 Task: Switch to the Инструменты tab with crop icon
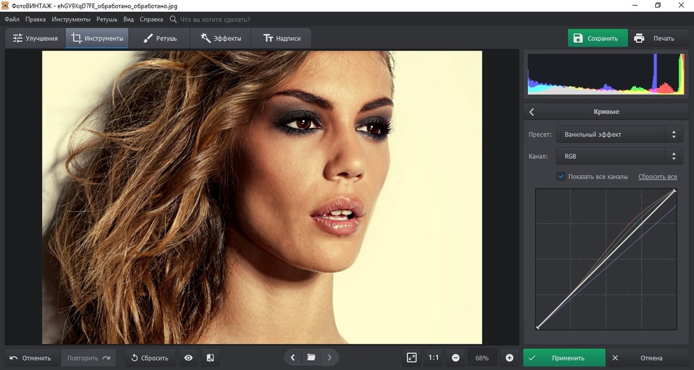pos(97,38)
